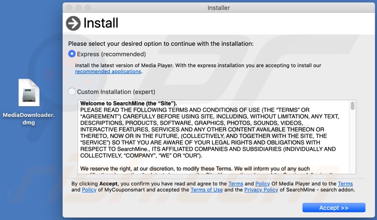Open the recommended applications link
The image size is (377, 220).
click(108, 72)
